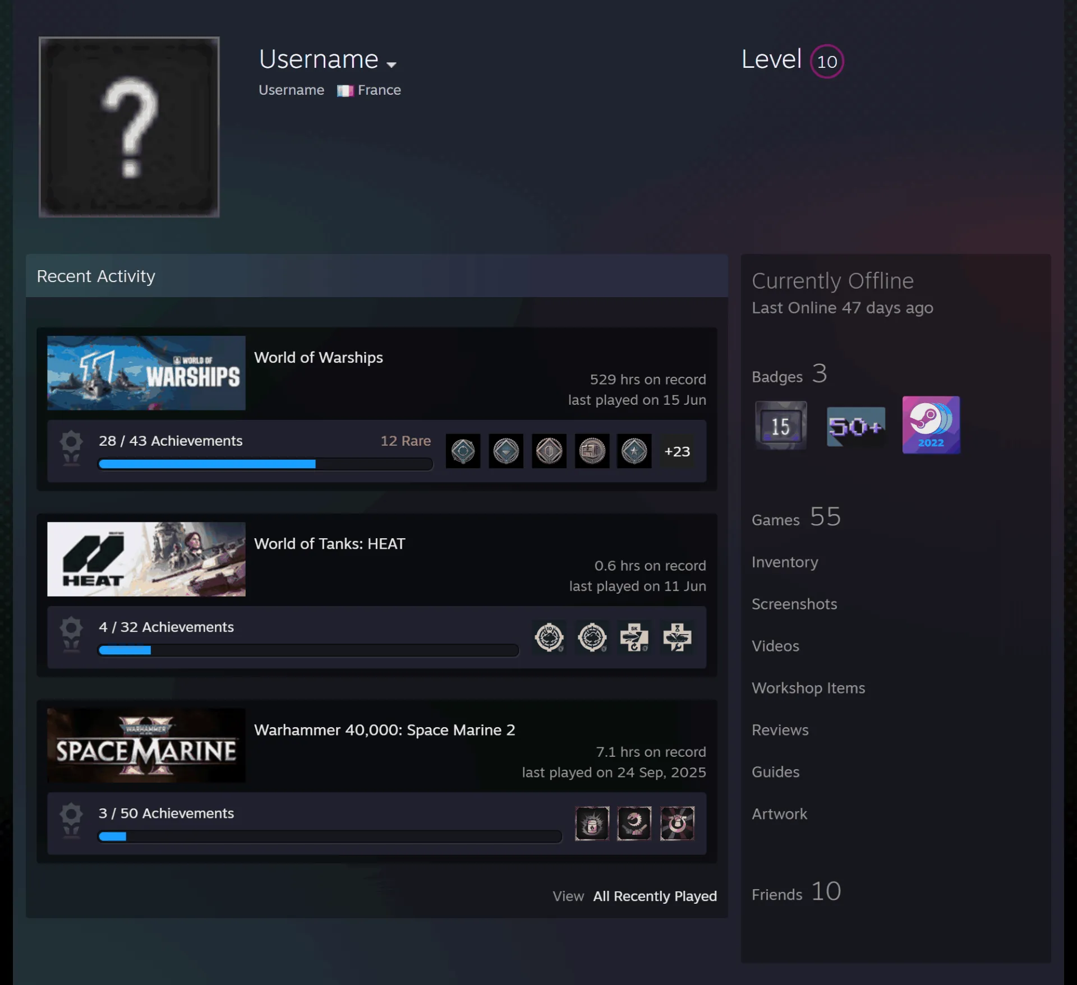Click 3 / 50 Achievements trophy icon
This screenshot has width=1077, height=985.
[71, 820]
